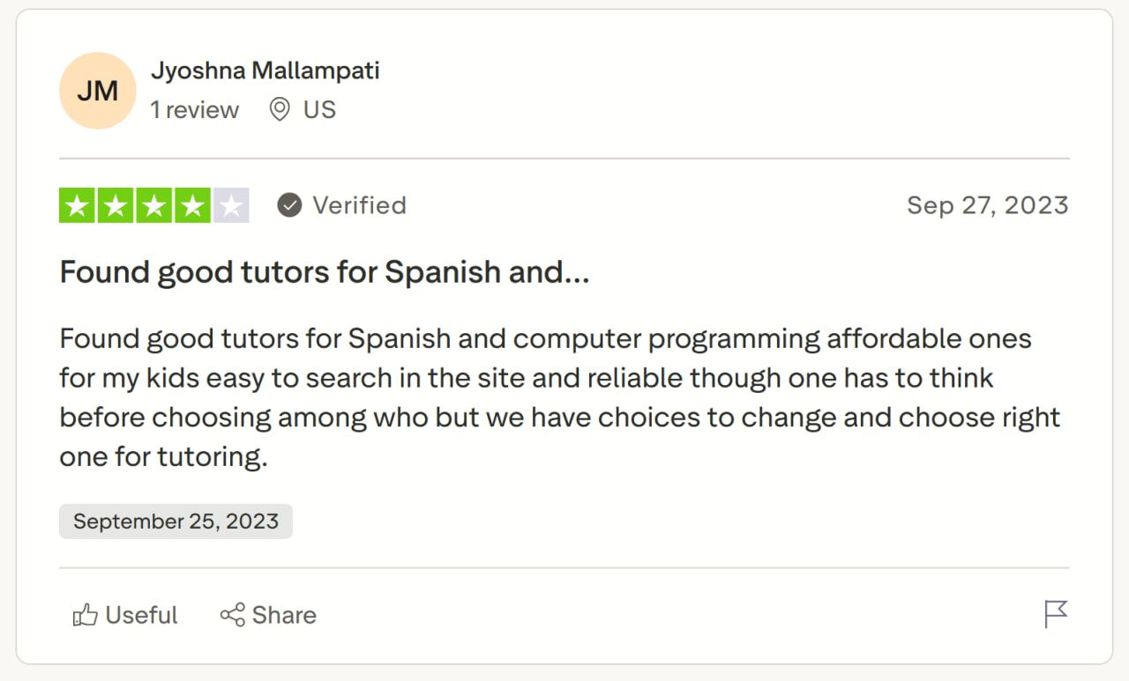Click the September 25, 2023 experience tag
Viewport: 1129px width, 681px height.
coord(176,521)
